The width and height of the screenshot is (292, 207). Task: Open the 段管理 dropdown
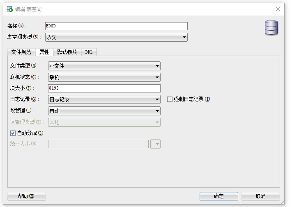click(x=157, y=110)
